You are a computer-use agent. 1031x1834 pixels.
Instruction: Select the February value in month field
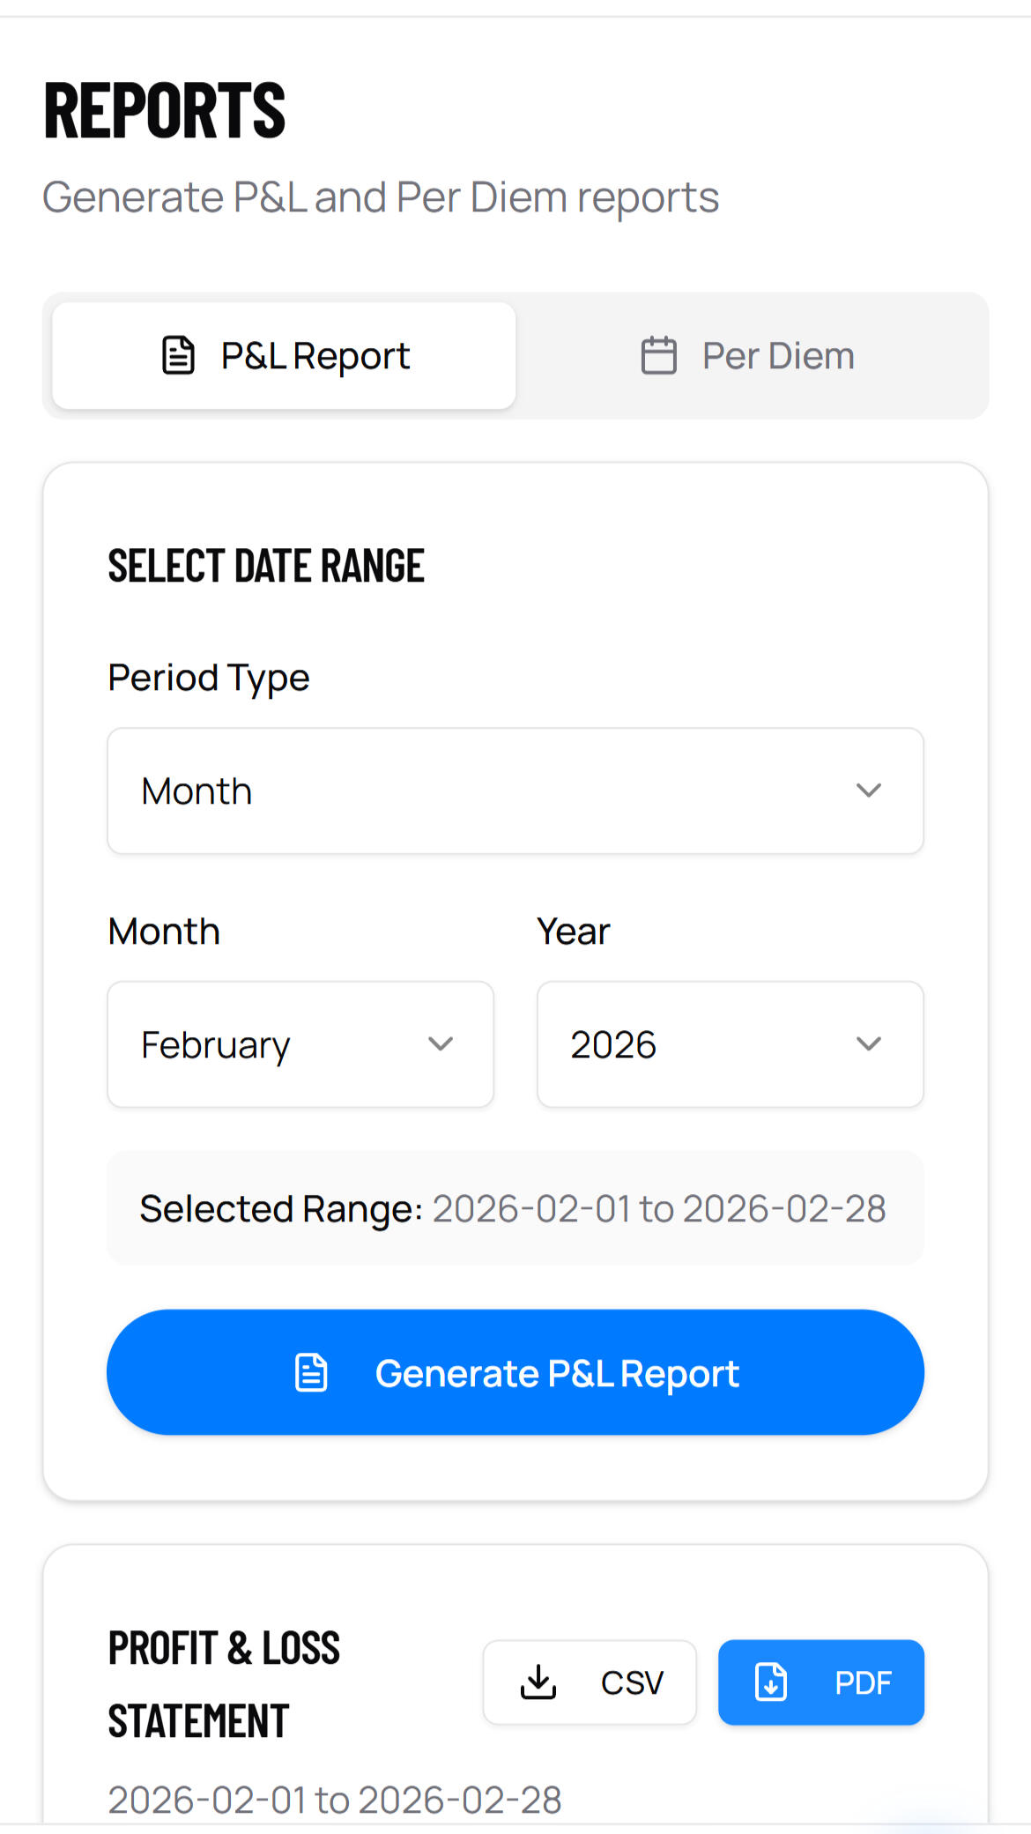point(216,1045)
